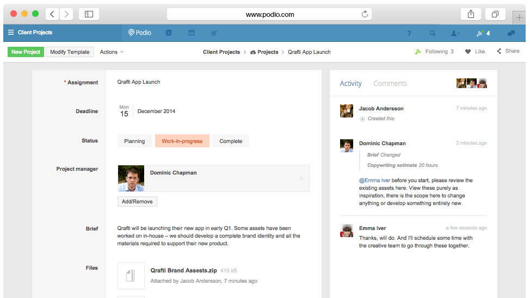The width and height of the screenshot is (530, 298).
Task: Click 'Created this' activity text
Action: [x=381, y=119]
